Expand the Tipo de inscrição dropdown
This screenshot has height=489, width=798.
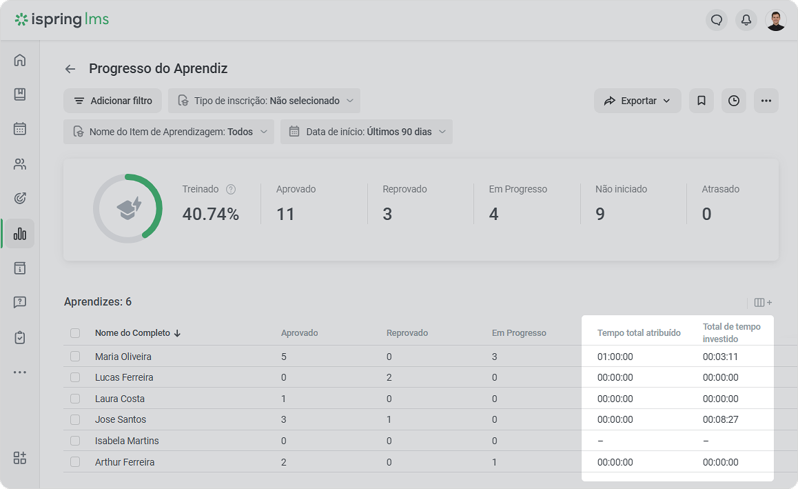tap(264, 101)
